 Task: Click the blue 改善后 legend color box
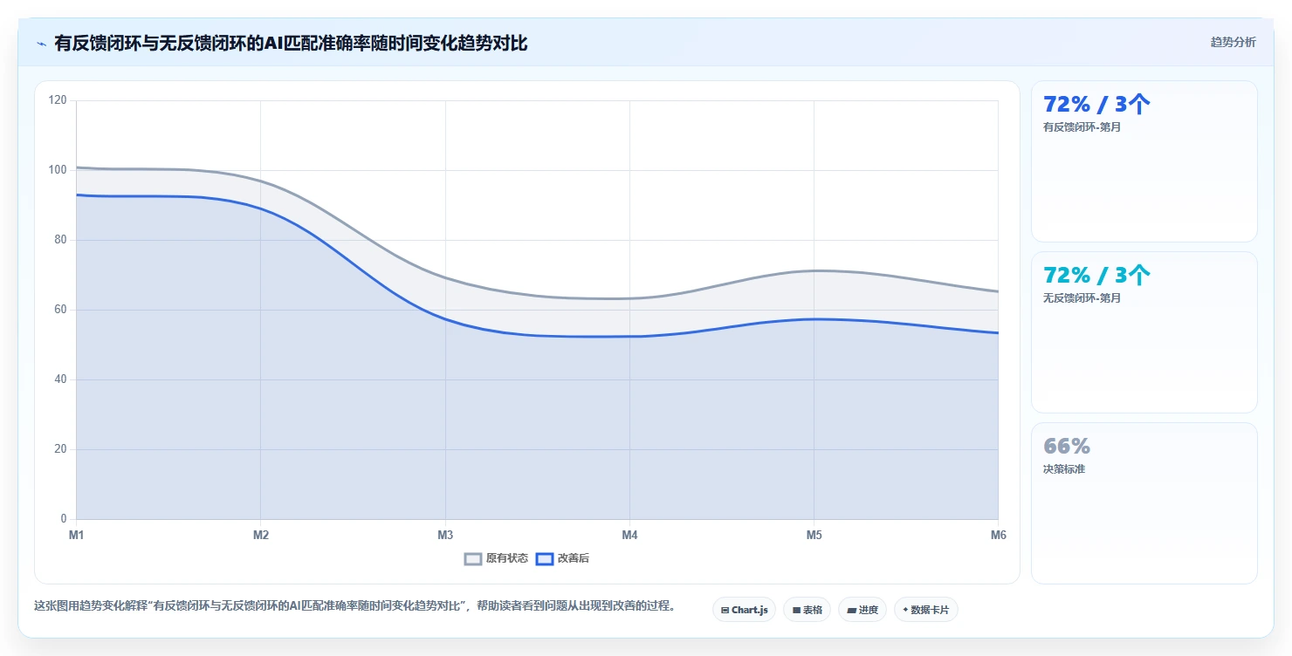click(545, 558)
